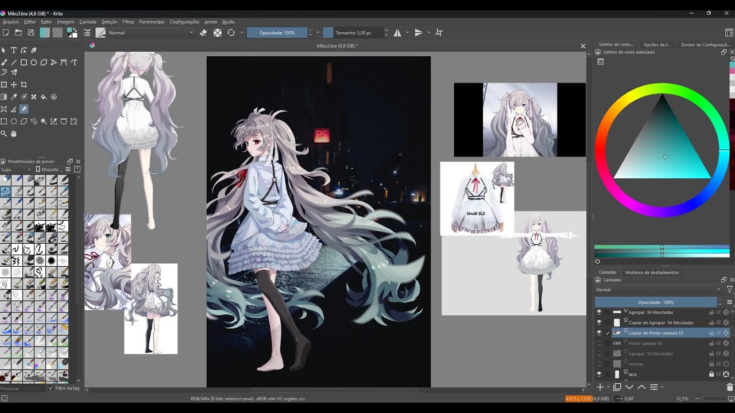The image size is (735, 413).
Task: Open the Camada menu
Action: tap(88, 22)
